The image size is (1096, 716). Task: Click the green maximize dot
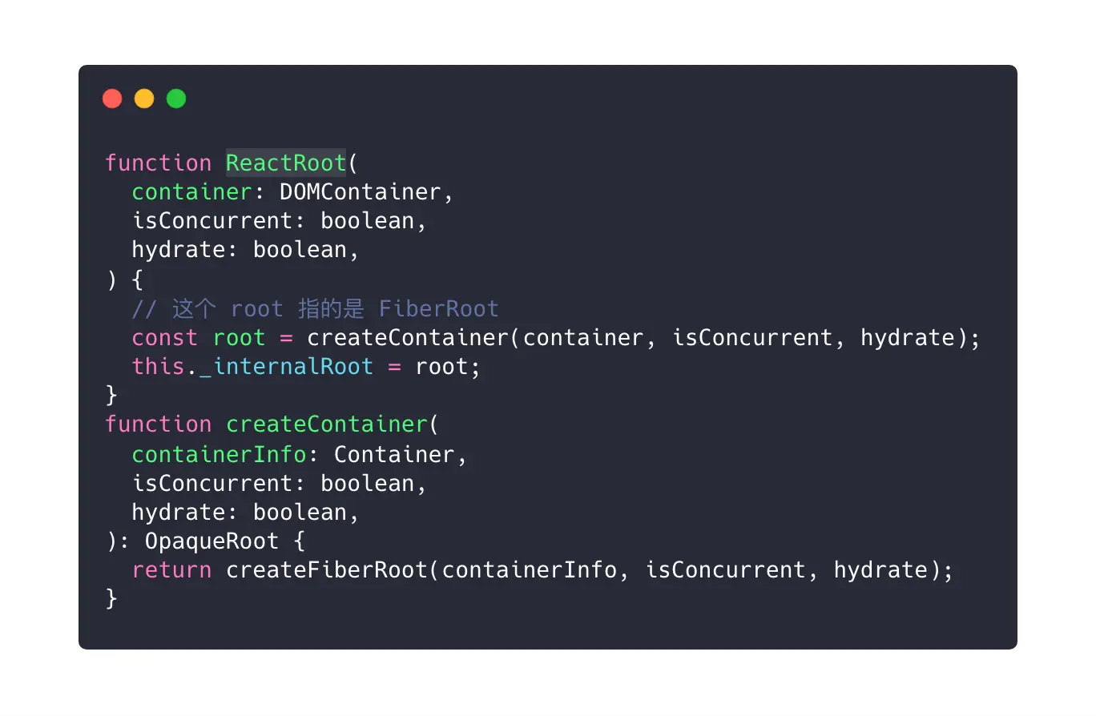pyautogui.click(x=176, y=99)
